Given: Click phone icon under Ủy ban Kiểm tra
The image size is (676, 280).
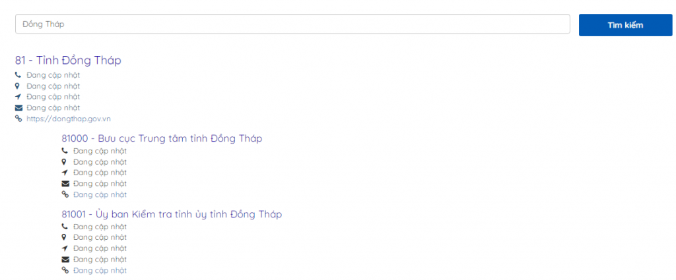Looking at the screenshot, I should click(65, 226).
